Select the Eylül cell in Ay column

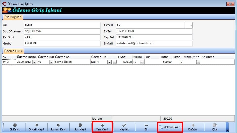click(9, 62)
